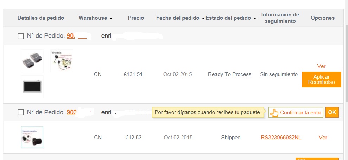Select the second order checkbox

coord(21,113)
